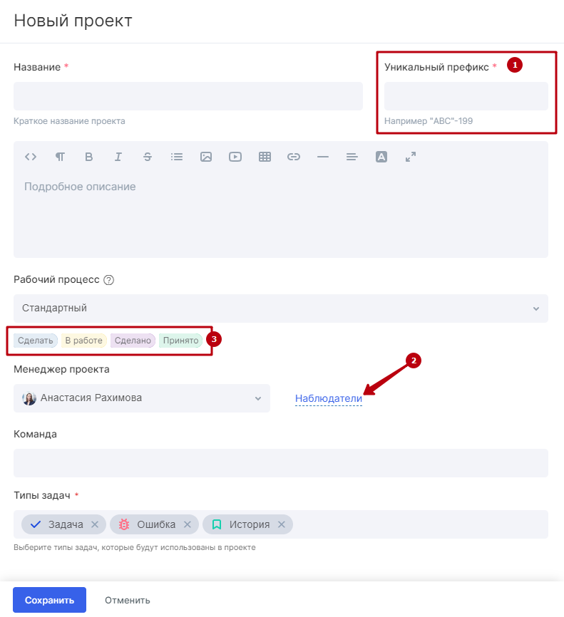Insert a table into the description
The width and height of the screenshot is (564, 617).
265,157
